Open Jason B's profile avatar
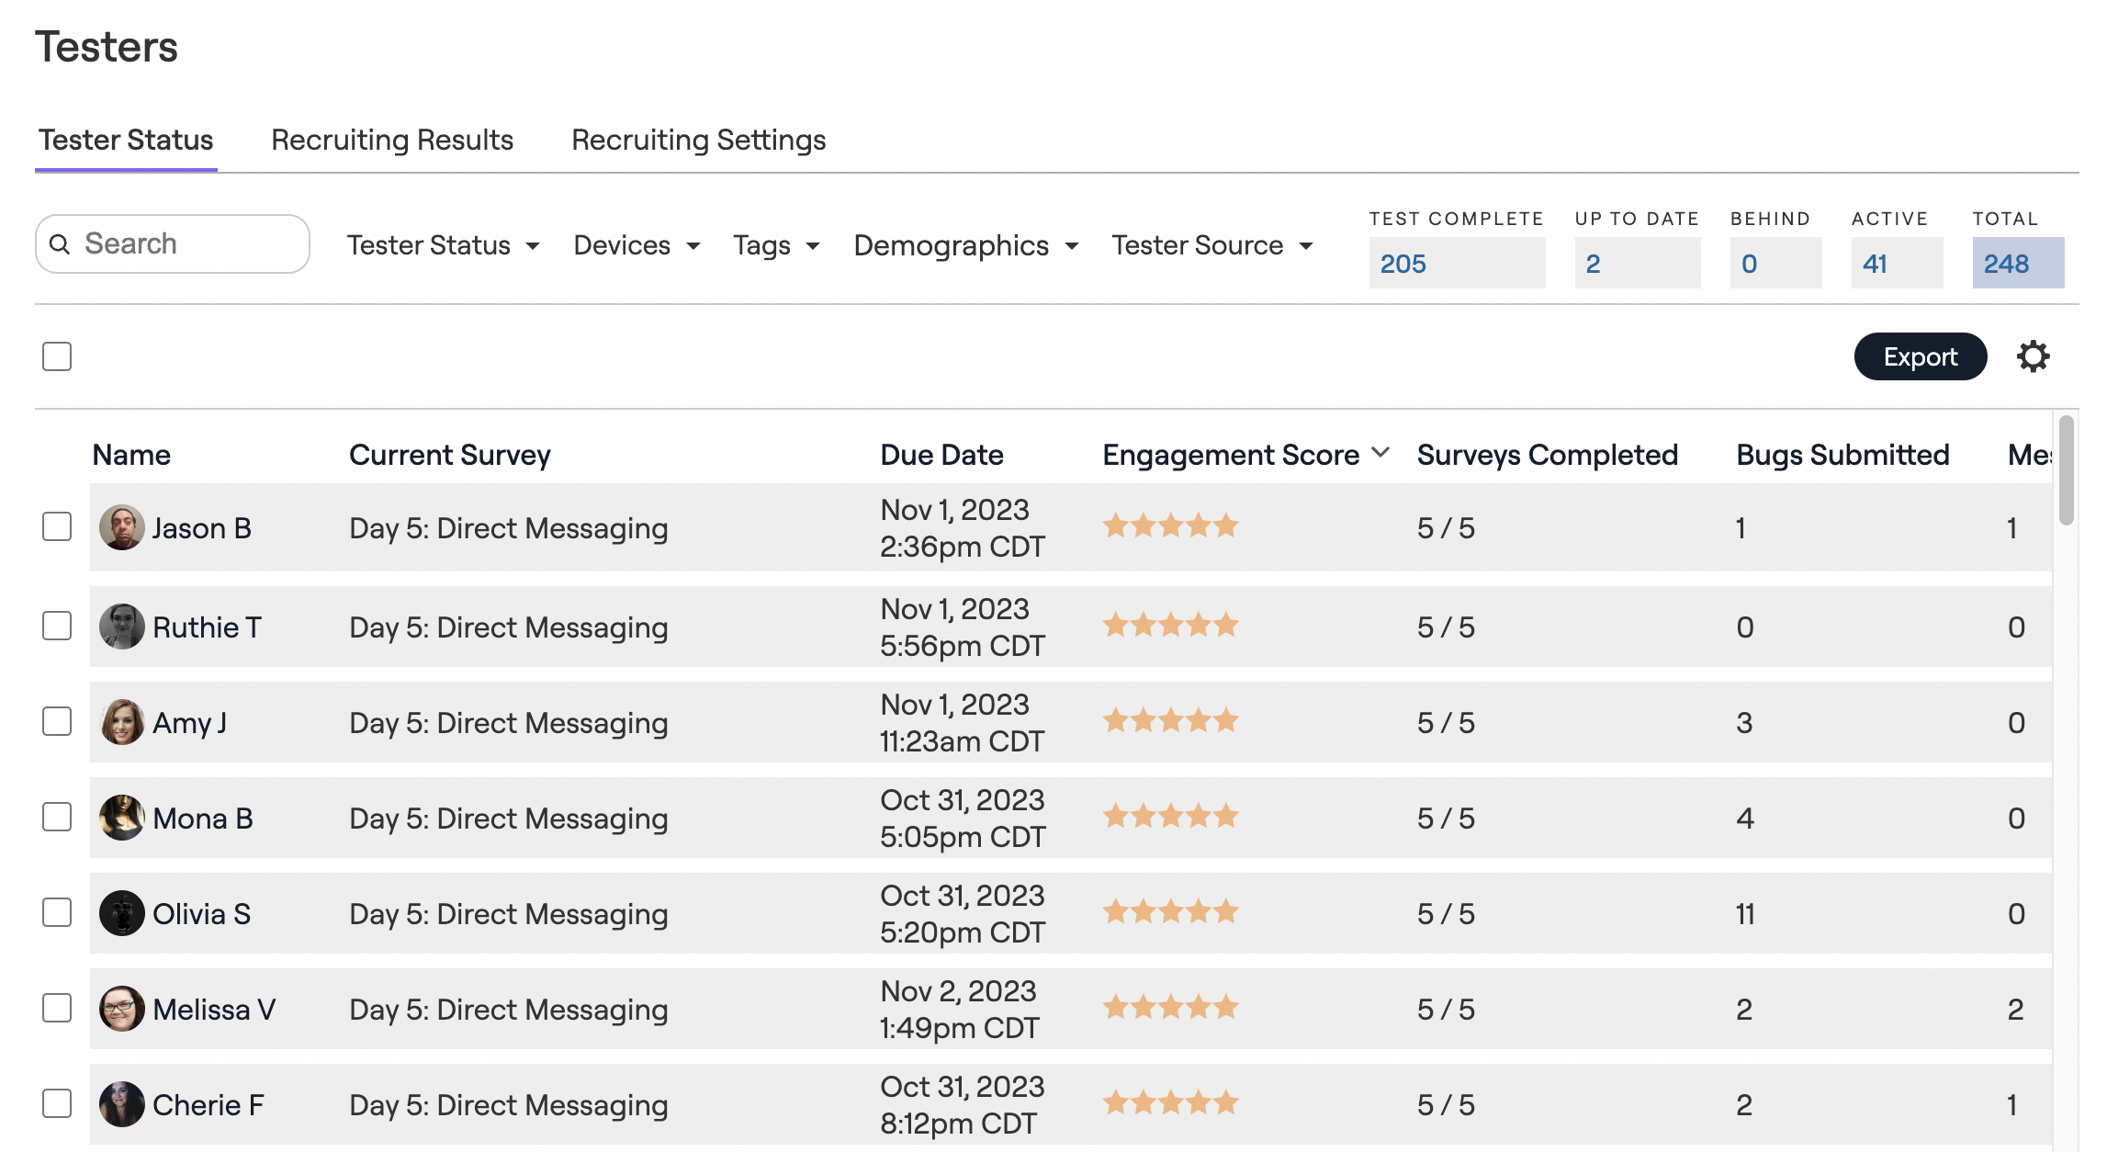Screen dimensions: 2107x1152 pyautogui.click(x=120, y=527)
